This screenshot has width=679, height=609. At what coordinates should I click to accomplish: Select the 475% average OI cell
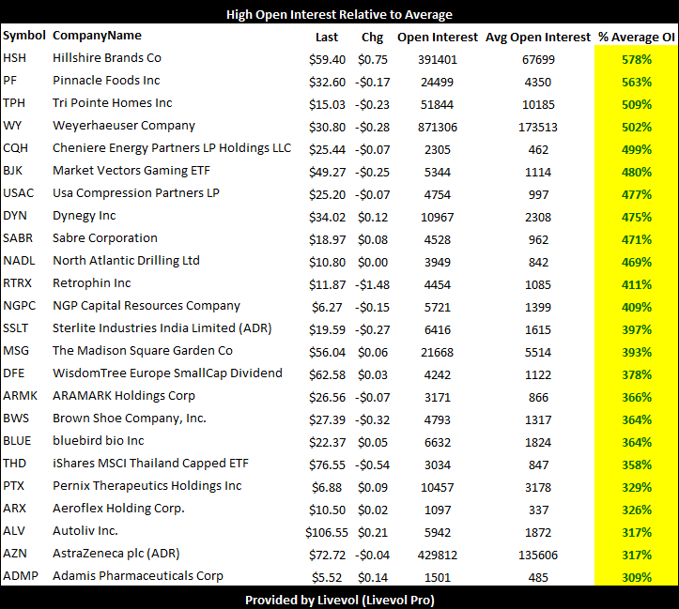(637, 217)
